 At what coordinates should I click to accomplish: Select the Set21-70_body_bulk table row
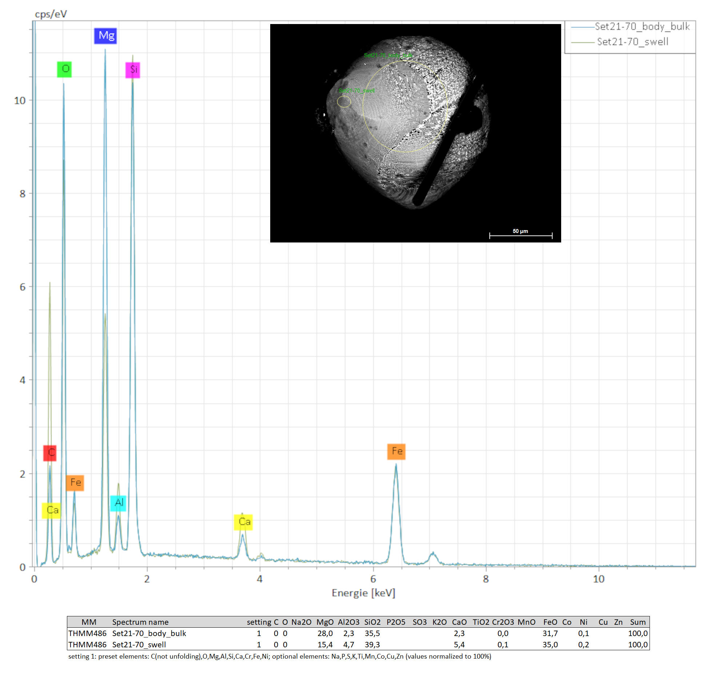coord(149,633)
